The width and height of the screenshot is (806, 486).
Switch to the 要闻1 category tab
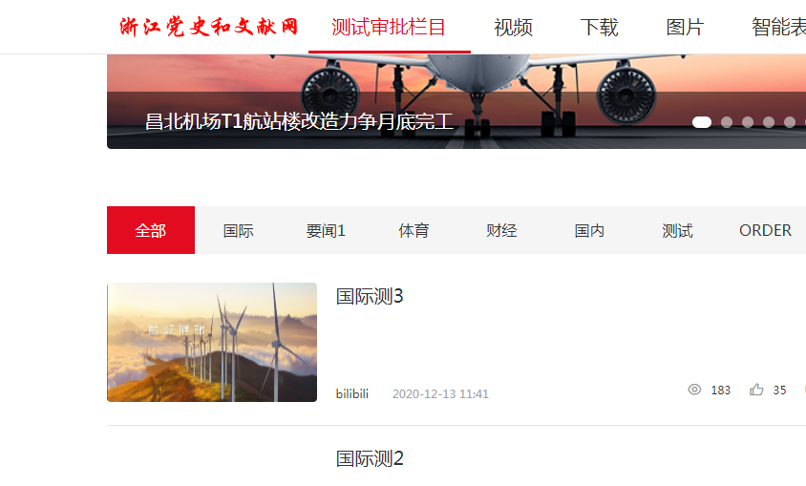coord(326,230)
